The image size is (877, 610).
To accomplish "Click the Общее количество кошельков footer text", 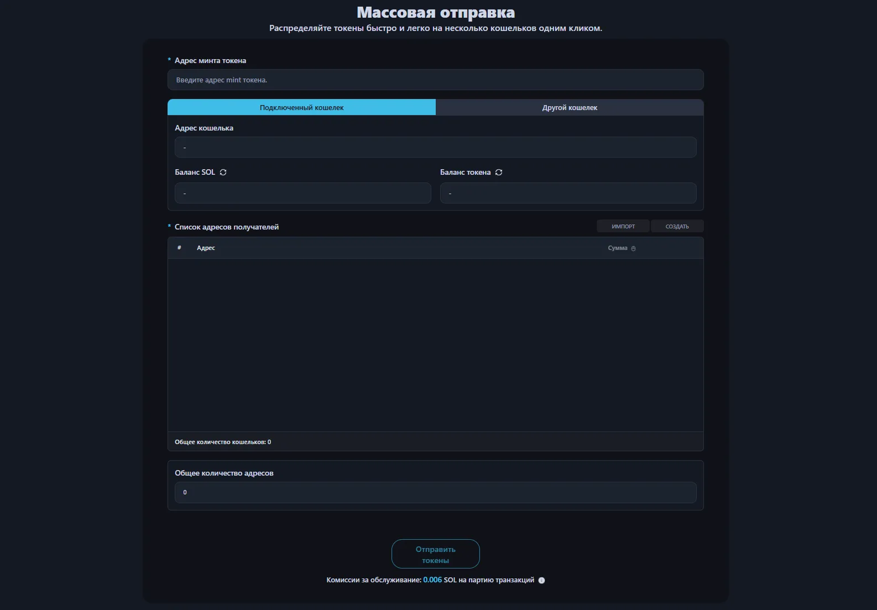I will [x=223, y=442].
